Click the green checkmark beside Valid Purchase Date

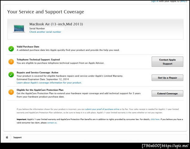click(11, 49)
